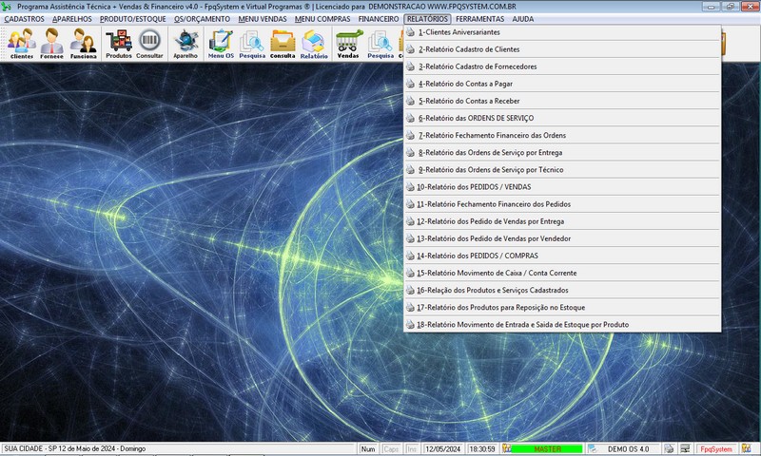The image size is (761, 456).
Task: Select 18-Relatório Movimento de Entrada e Saída
Action: [x=562, y=325]
